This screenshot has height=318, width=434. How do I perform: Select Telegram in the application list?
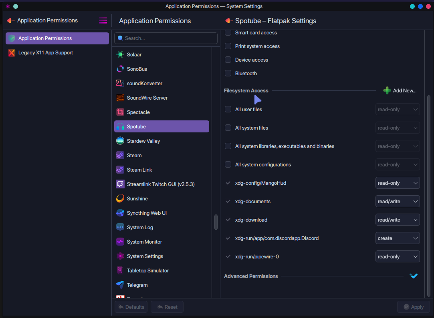coord(161,285)
